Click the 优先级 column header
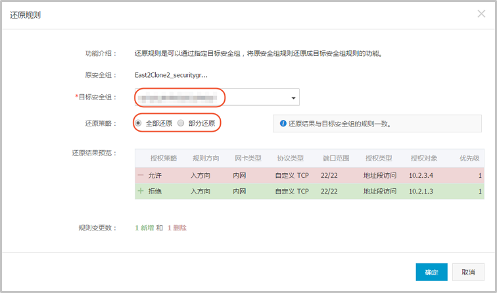Viewport: 497px width, 293px height. [x=469, y=159]
